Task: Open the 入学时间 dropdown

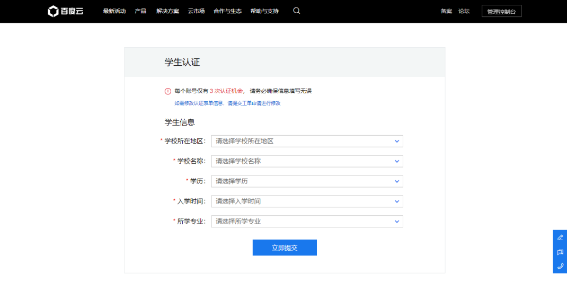Action: tap(307, 201)
